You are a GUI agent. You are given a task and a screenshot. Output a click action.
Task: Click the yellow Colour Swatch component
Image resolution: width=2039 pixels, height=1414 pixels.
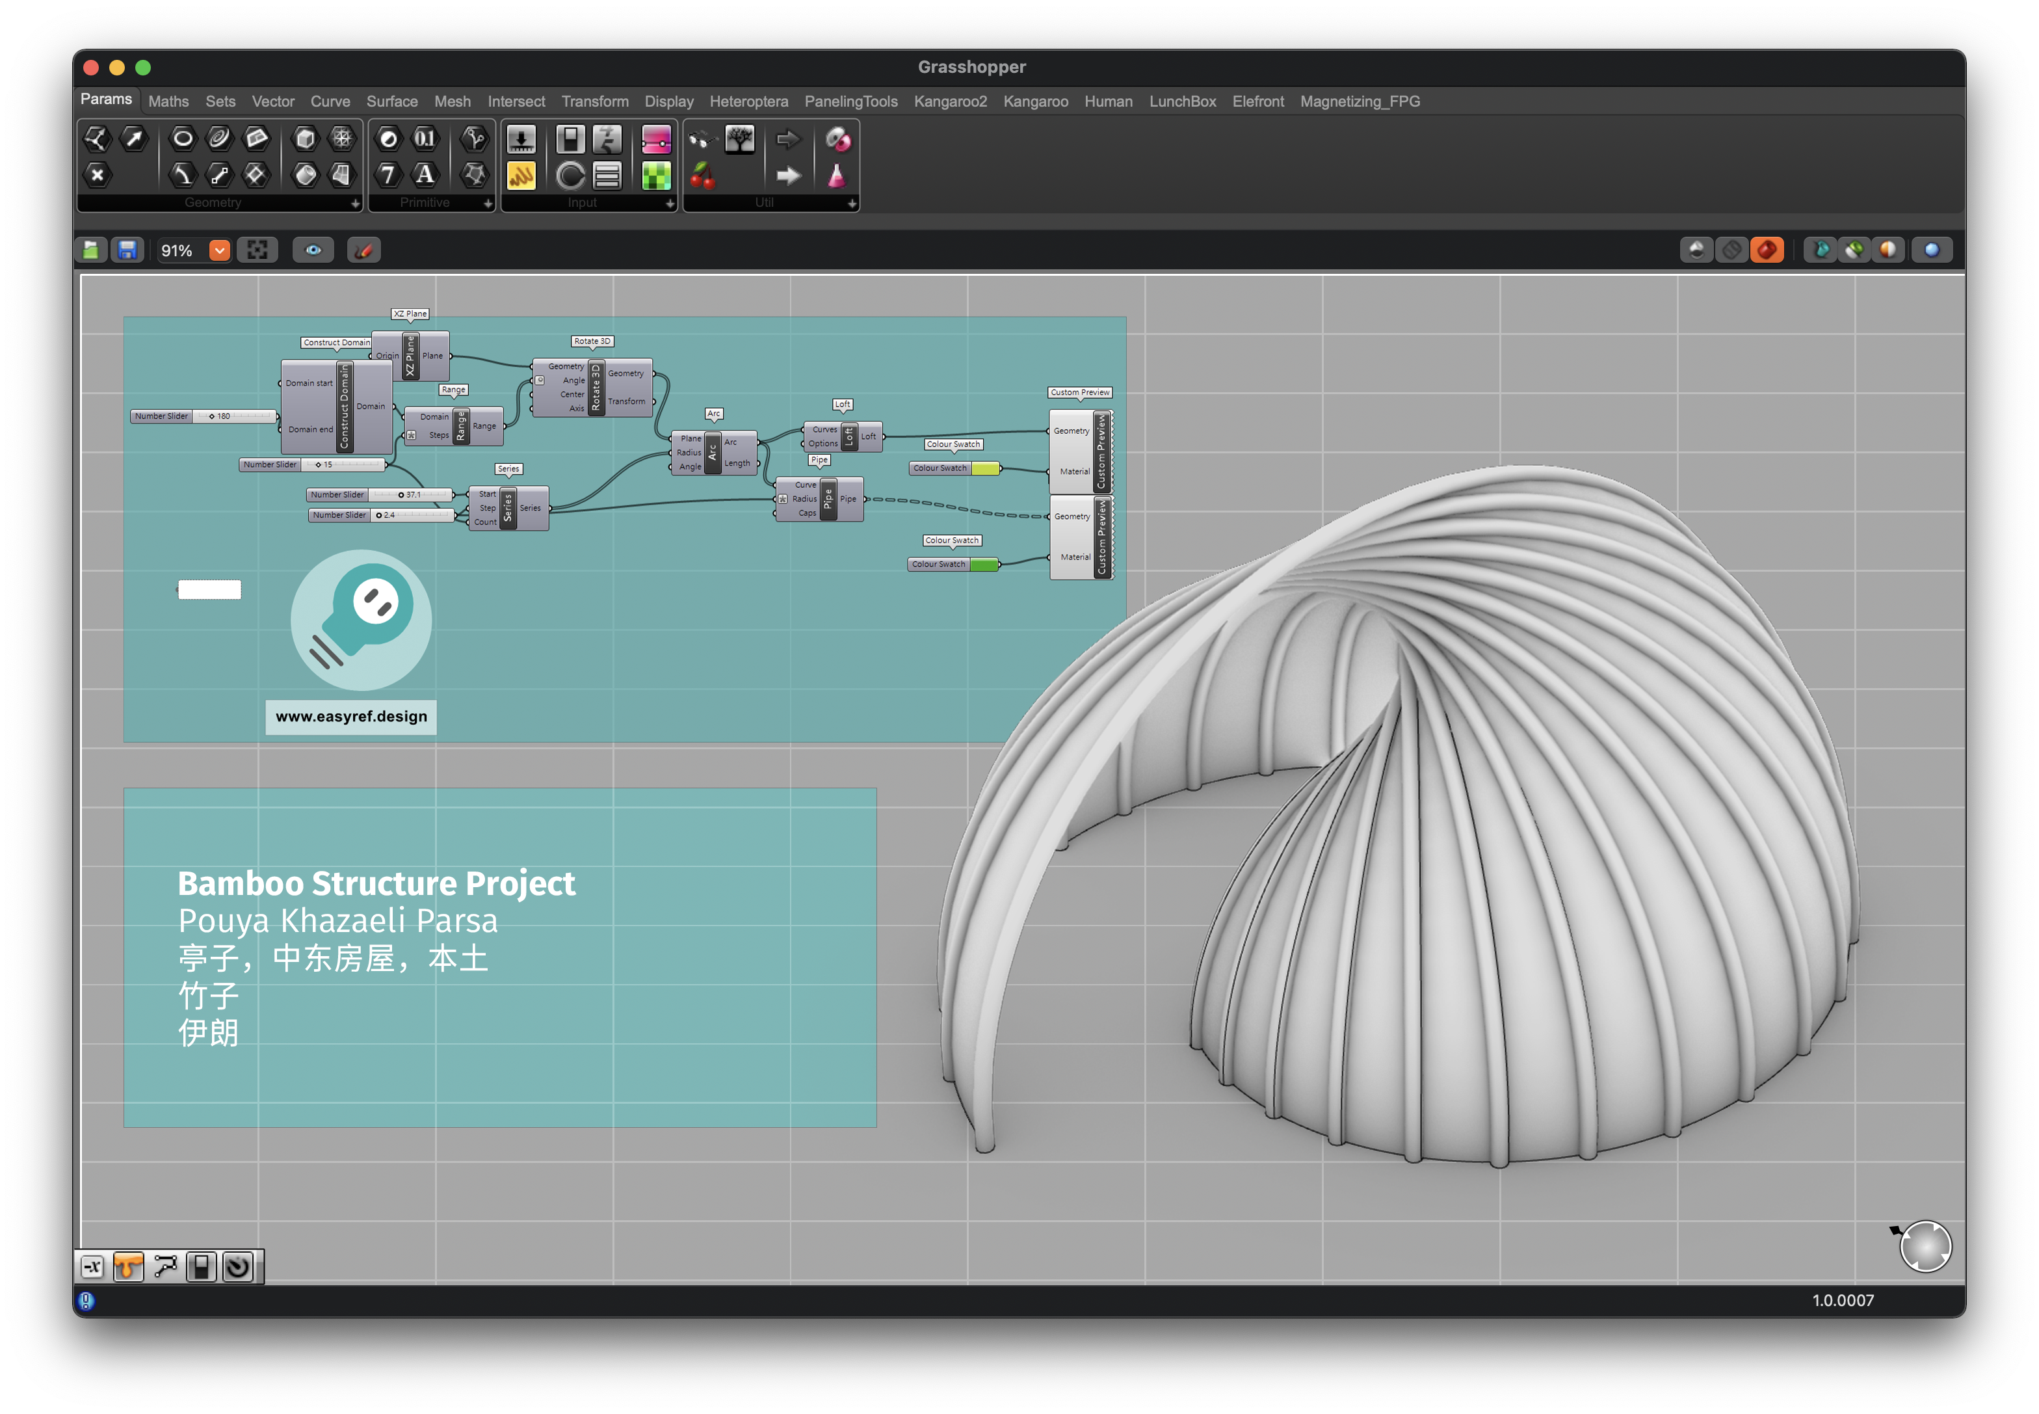[984, 469]
